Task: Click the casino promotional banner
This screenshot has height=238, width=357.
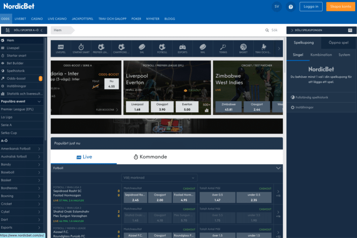Action: click(x=167, y=126)
